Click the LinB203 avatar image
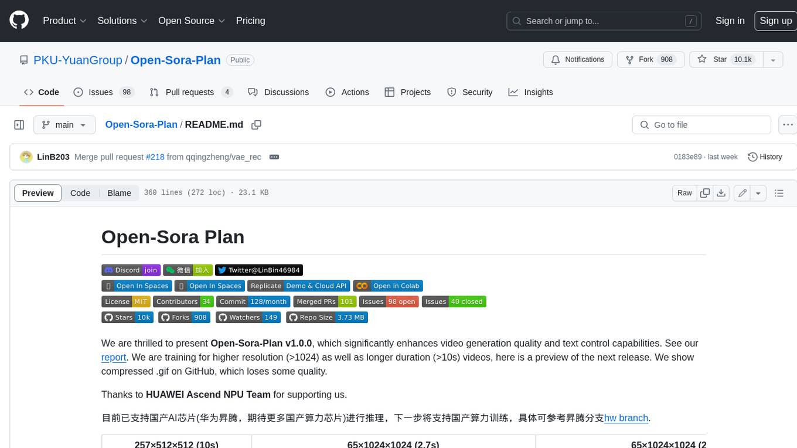This screenshot has height=448, width=797. tap(26, 157)
